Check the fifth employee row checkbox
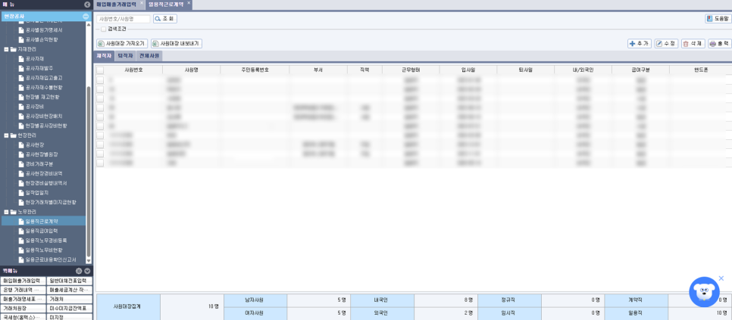The image size is (732, 320). coord(100,117)
